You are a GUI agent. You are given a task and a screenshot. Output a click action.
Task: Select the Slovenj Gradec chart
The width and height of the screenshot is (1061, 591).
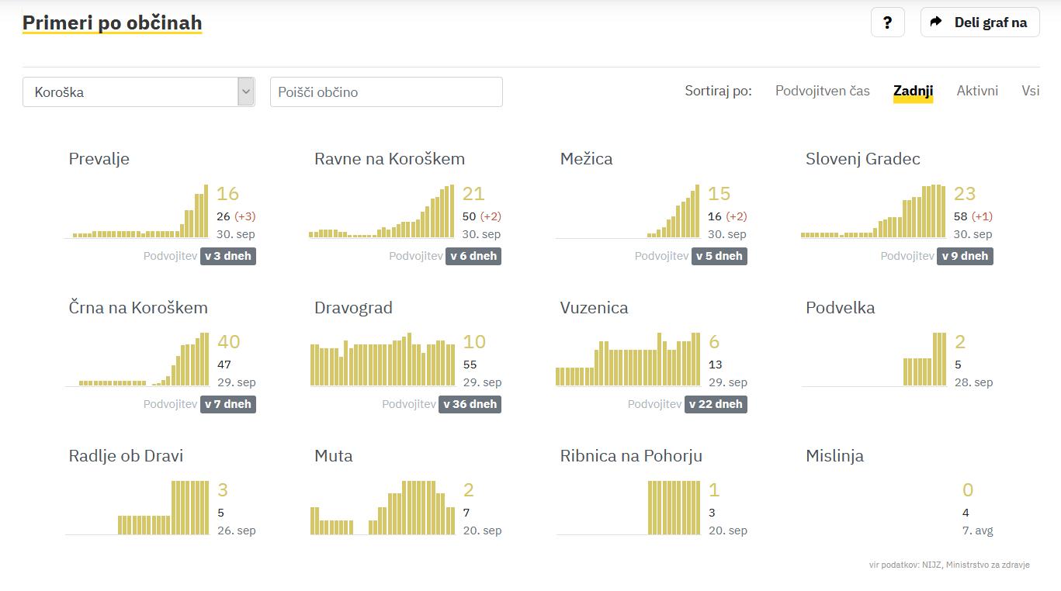tap(873, 213)
